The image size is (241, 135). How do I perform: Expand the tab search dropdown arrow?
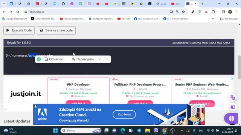click(x=4, y=4)
